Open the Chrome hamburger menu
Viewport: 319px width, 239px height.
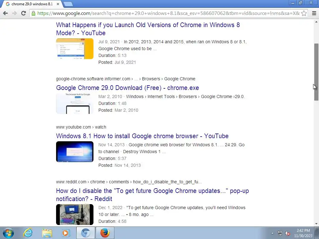click(x=314, y=13)
